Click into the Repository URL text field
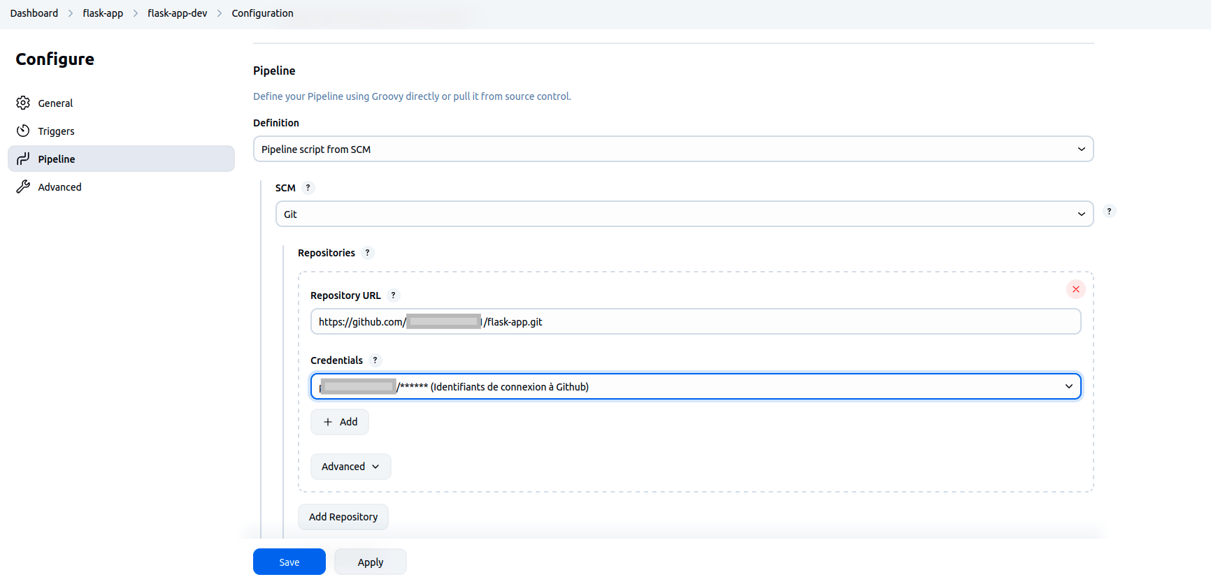Image resolution: width=1211 pixels, height=577 pixels. coord(769,321)
